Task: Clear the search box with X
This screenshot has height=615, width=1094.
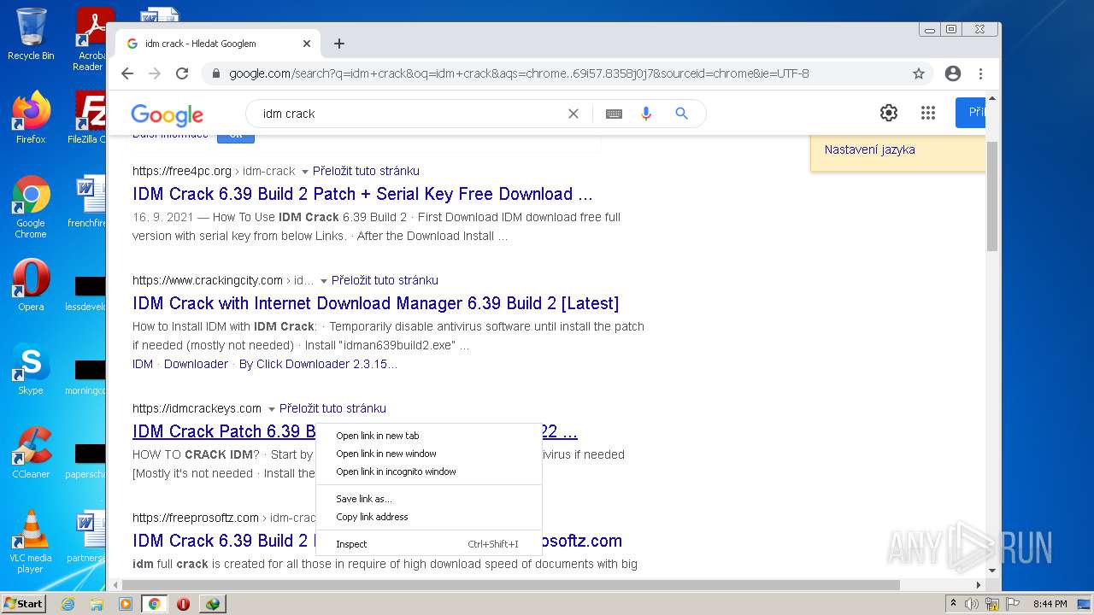Action: point(573,114)
